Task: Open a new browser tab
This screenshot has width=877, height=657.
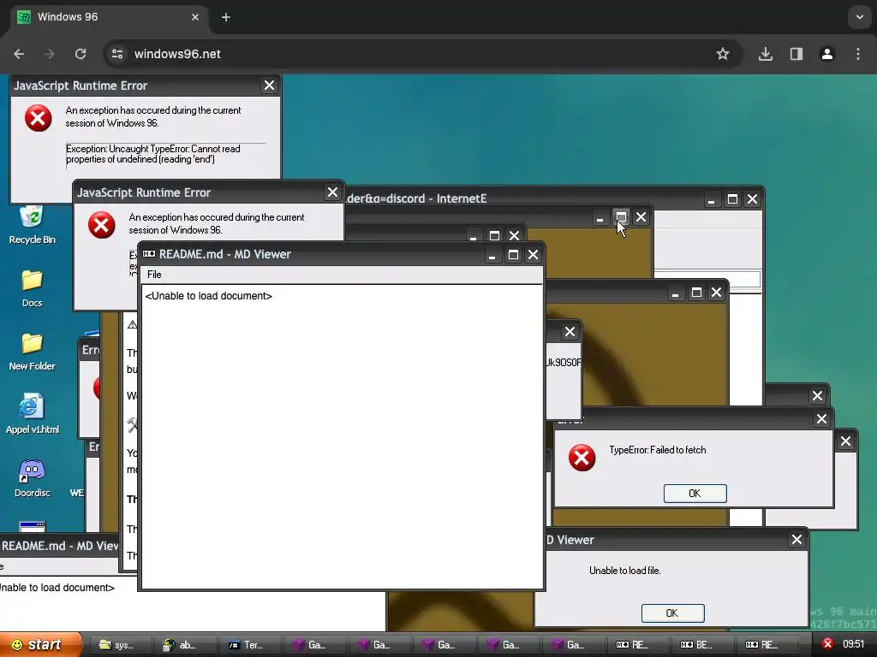Action: [x=226, y=17]
